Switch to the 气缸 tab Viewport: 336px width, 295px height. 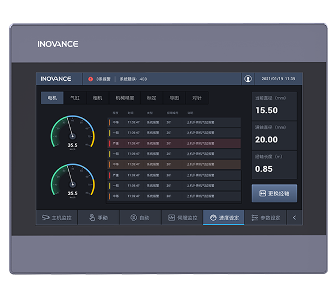point(75,98)
